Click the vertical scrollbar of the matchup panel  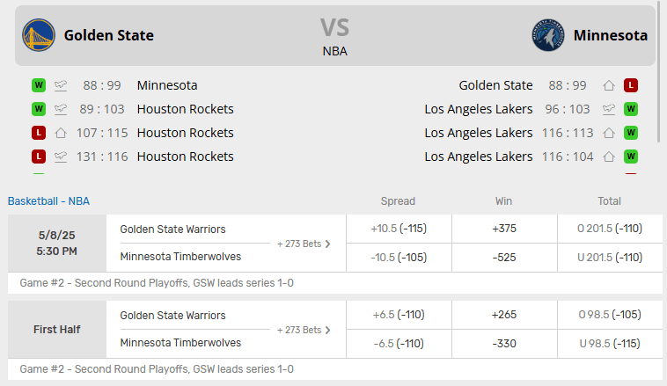click(660, 71)
